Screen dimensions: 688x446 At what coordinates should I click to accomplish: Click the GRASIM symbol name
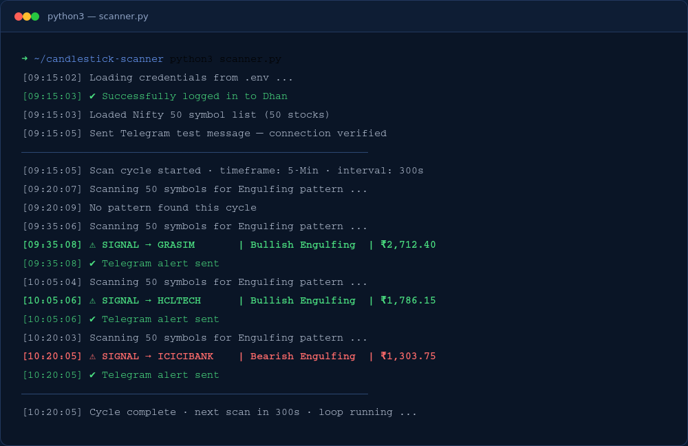click(176, 245)
